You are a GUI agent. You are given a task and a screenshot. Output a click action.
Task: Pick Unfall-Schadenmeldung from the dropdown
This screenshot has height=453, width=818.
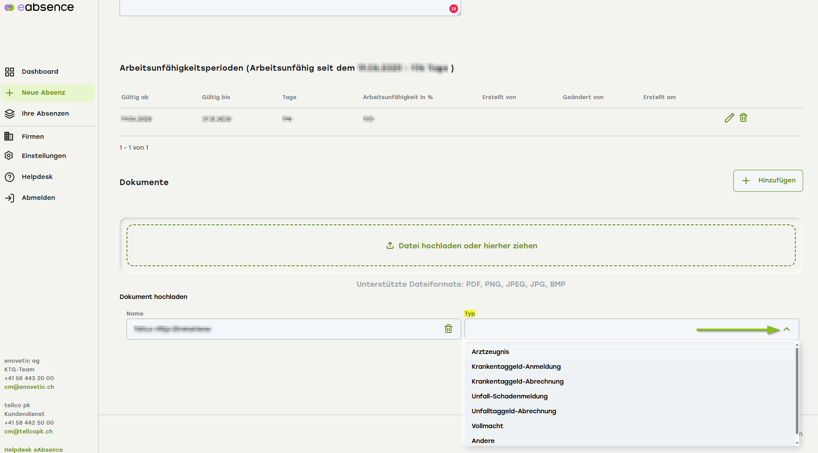(x=509, y=396)
